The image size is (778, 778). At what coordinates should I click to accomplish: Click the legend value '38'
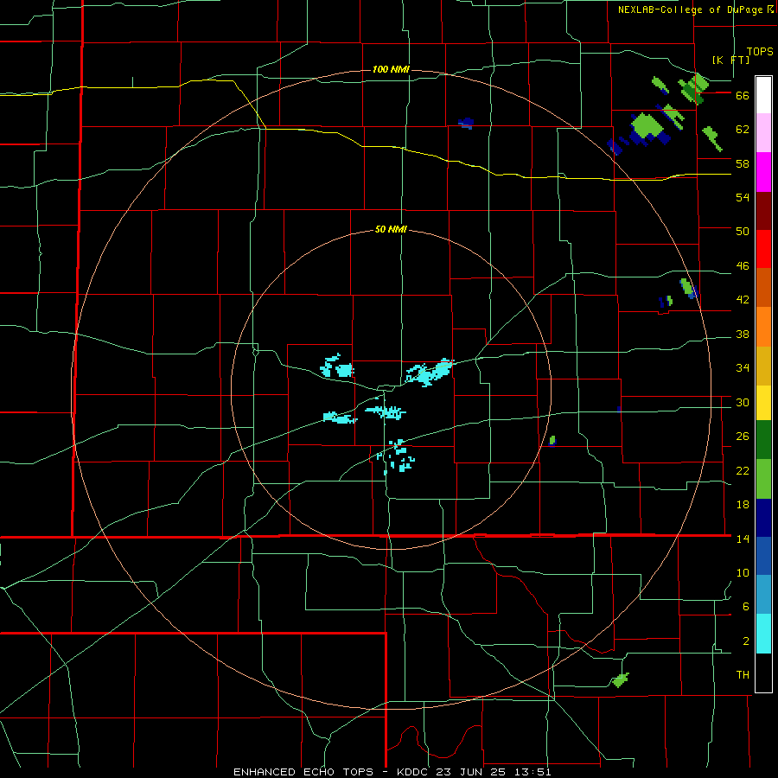pyautogui.click(x=743, y=334)
